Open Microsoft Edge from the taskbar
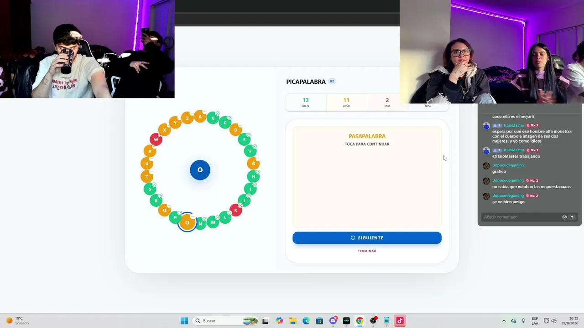This screenshot has height=328, width=584. click(306, 321)
